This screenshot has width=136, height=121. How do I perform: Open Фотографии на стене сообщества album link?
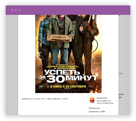[x=105, y=102]
